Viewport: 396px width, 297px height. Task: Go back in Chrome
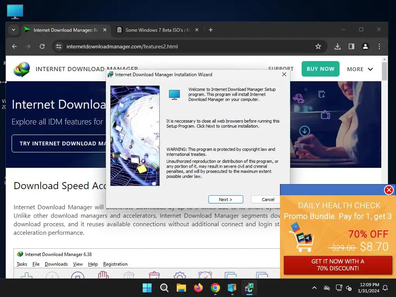(14, 46)
